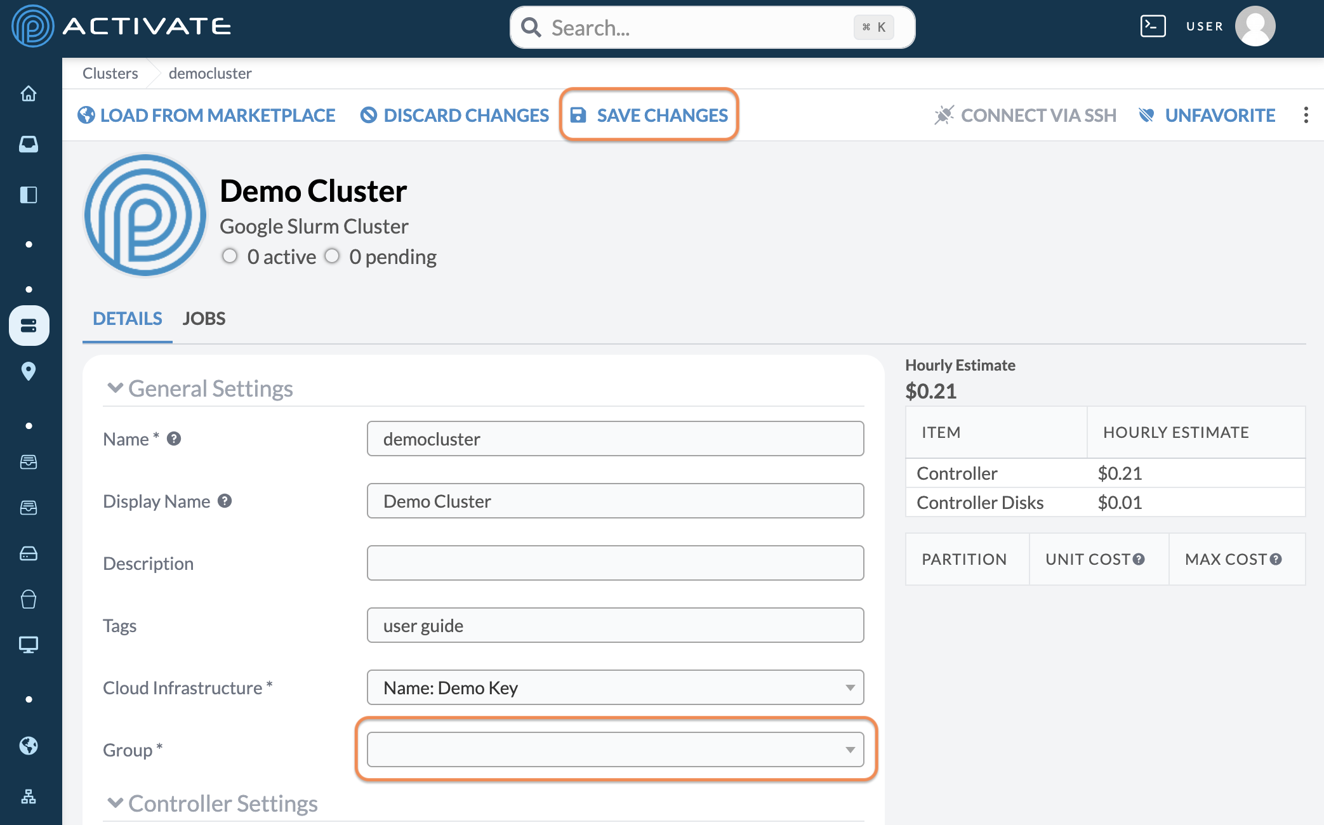Click the '0 active' status text

tap(282, 256)
